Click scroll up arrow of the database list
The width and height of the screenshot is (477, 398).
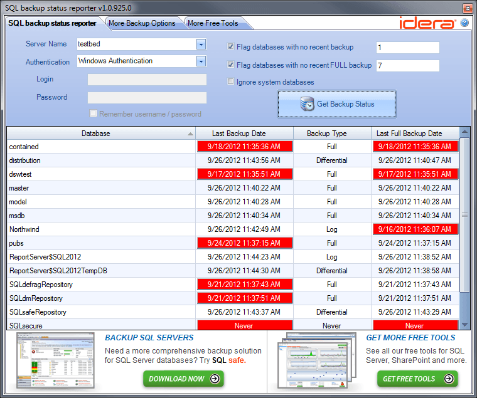point(464,132)
